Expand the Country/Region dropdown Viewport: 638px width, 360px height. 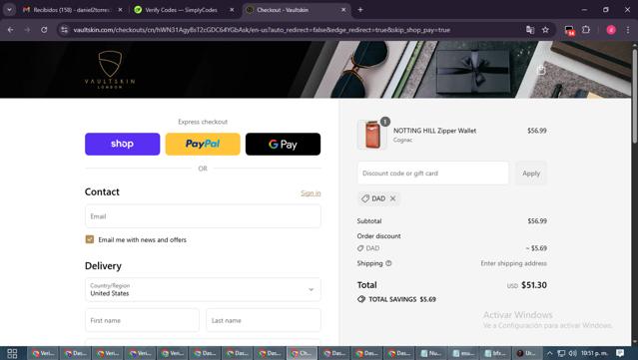203,289
